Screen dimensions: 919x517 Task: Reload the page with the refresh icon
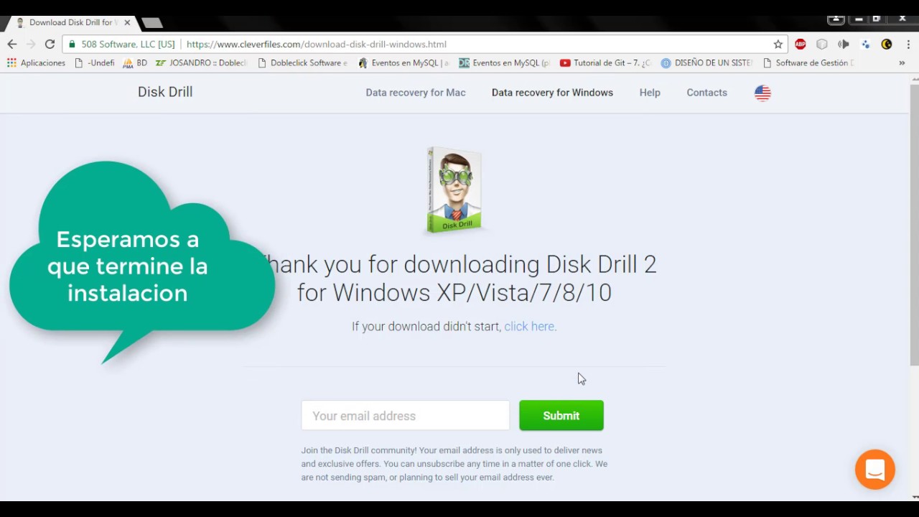coord(50,44)
